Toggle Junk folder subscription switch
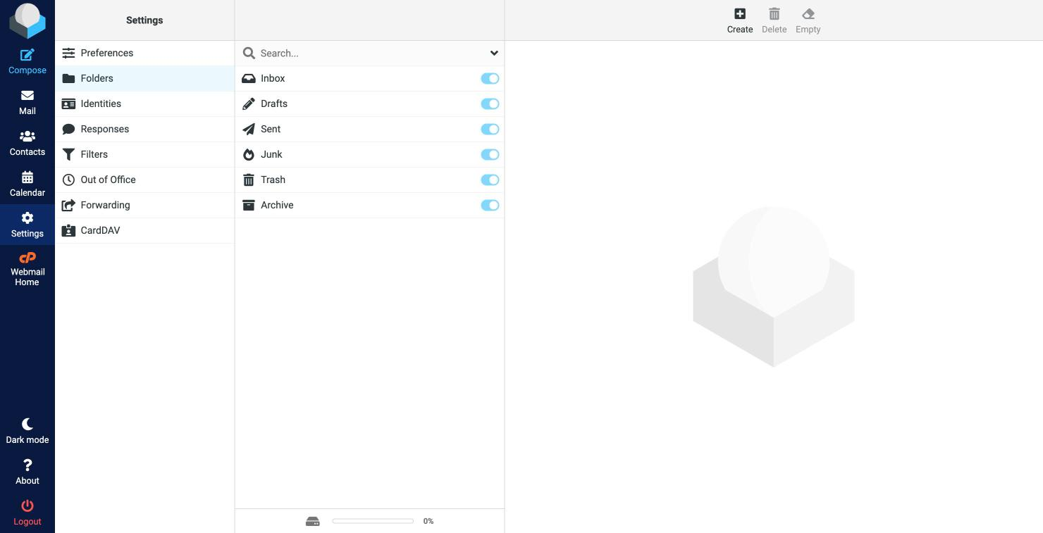Viewport: 1043px width, 533px height. pyautogui.click(x=490, y=154)
